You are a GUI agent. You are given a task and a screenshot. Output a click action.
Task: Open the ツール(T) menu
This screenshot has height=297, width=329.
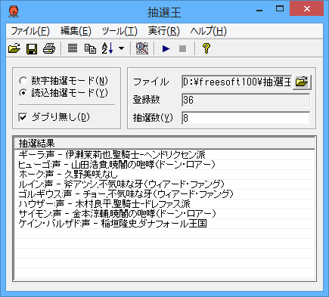tap(119, 31)
